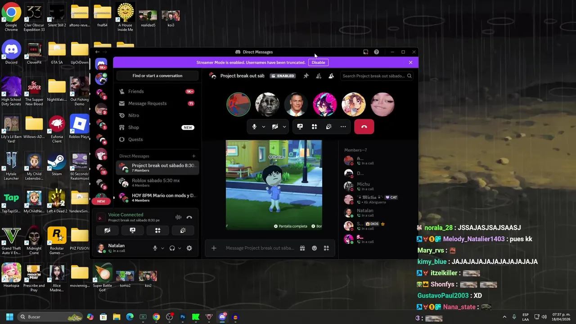Screen dimensions: 576x324
Task: Open Microsoft Store from the taskbar
Action: pos(103,317)
